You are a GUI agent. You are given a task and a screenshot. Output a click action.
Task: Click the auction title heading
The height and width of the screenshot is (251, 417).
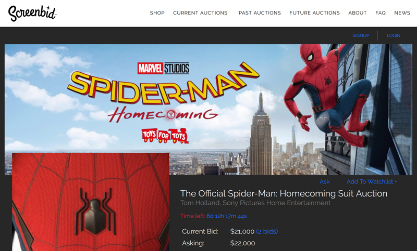[284, 193]
